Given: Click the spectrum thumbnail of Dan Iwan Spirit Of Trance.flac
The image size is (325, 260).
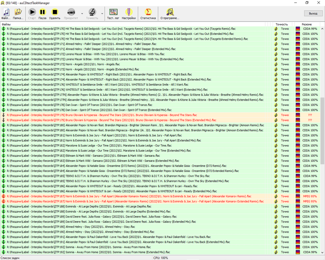Looking at the screenshot, I should tap(298, 105).
